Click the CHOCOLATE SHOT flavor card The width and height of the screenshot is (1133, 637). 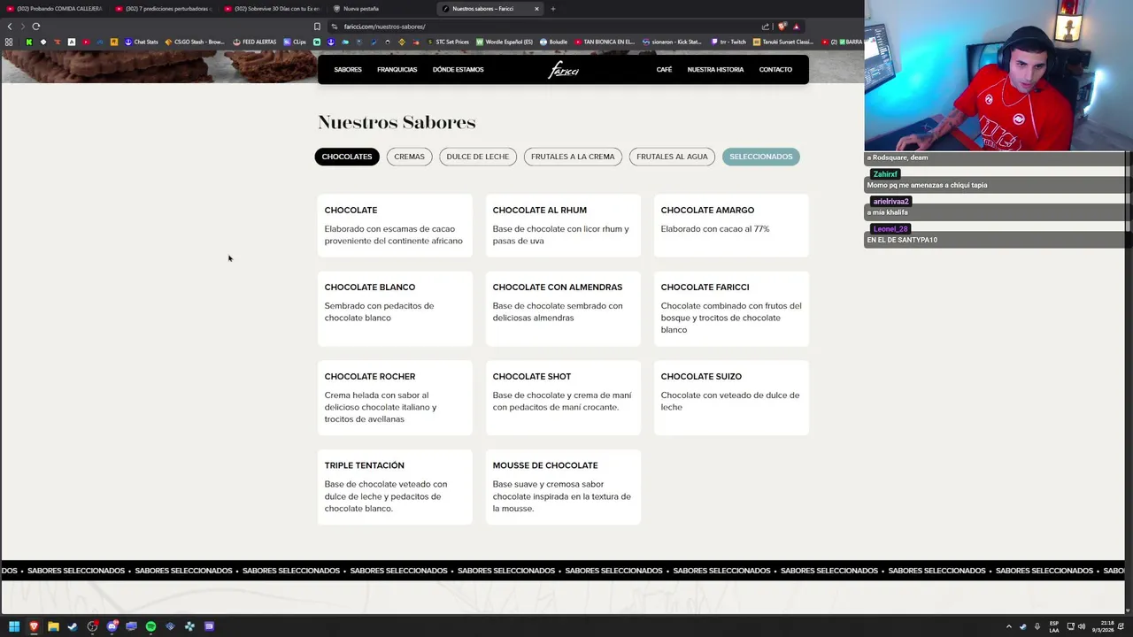pos(563,398)
